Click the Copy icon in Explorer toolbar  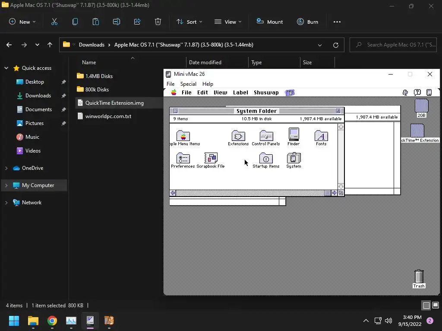point(75,22)
